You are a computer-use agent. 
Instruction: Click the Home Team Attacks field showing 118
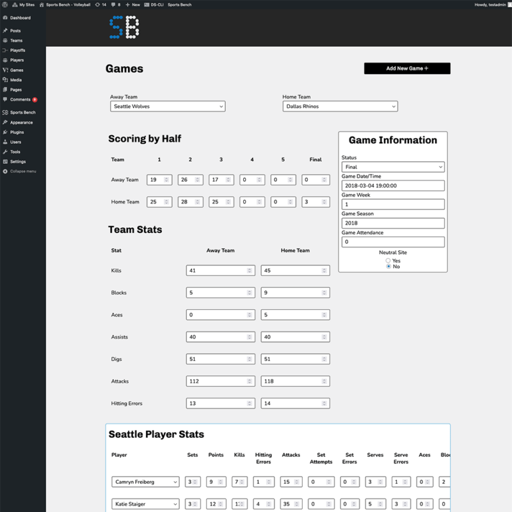[295, 381]
